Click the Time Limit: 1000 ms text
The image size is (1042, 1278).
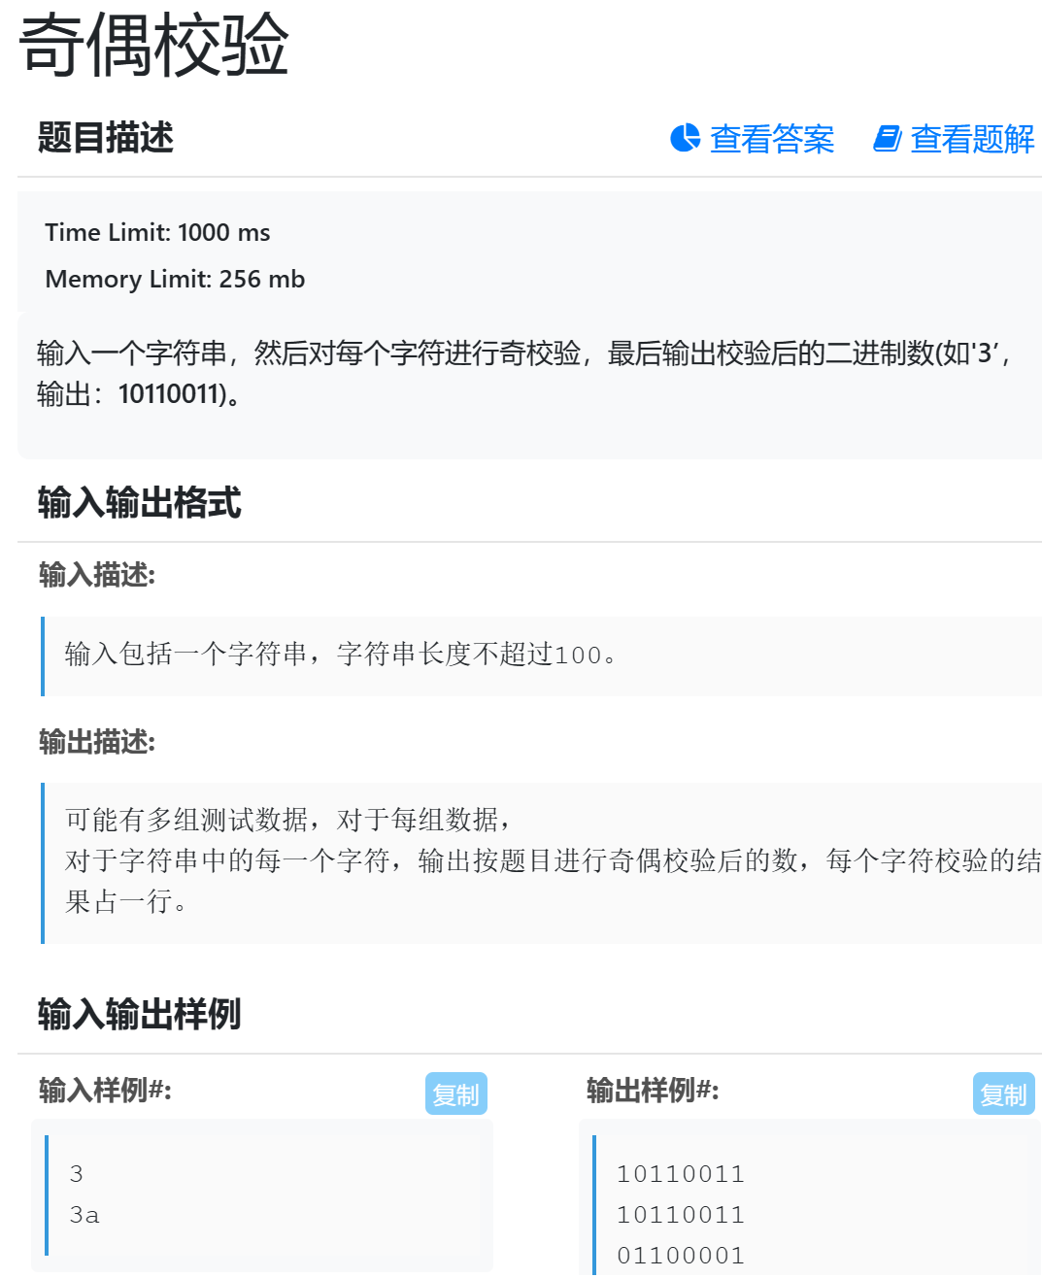(157, 232)
